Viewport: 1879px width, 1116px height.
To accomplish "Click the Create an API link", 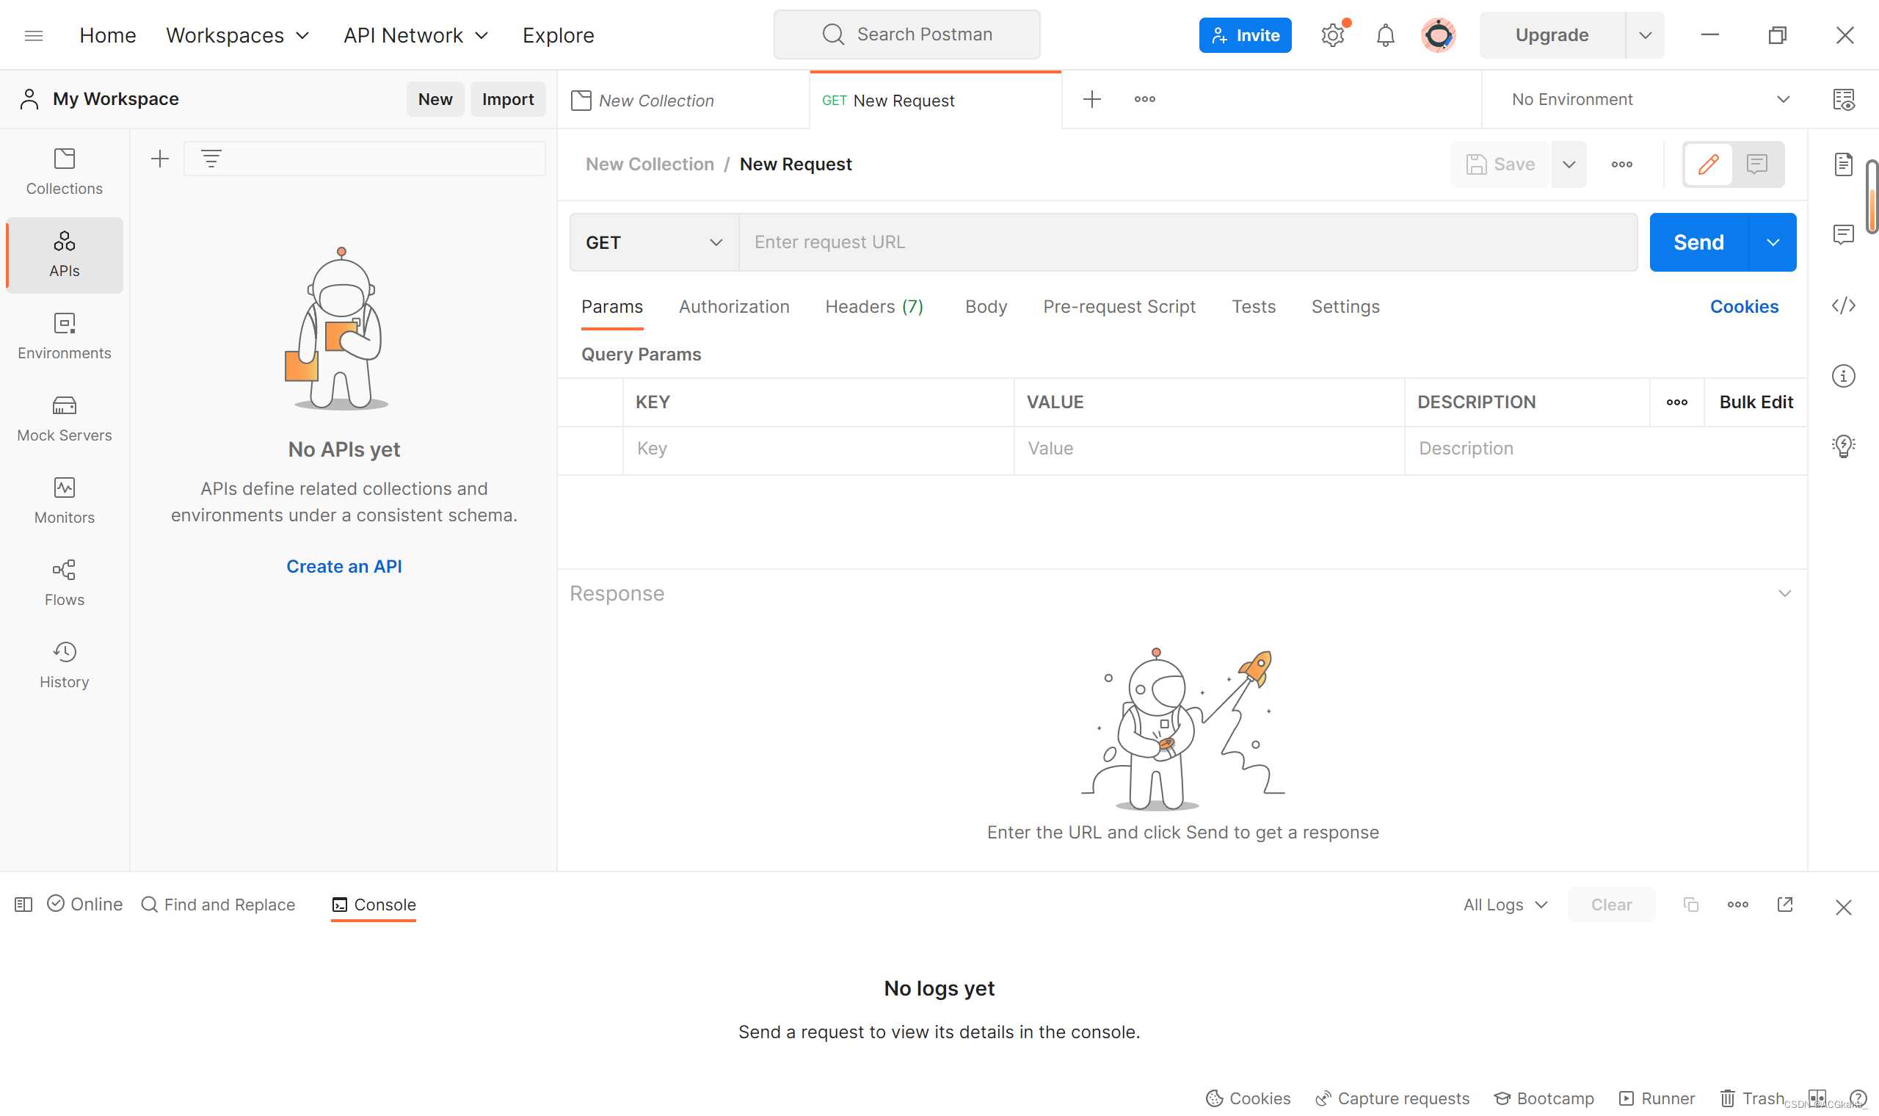I will (344, 566).
